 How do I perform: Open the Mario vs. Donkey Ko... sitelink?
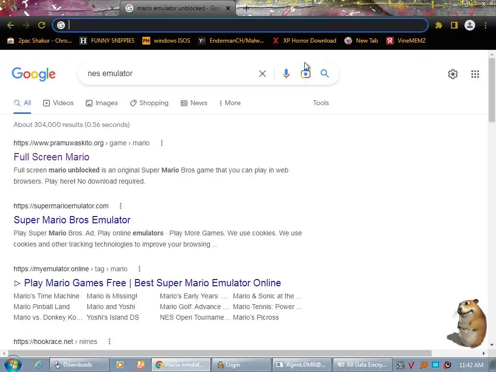[x=48, y=318]
